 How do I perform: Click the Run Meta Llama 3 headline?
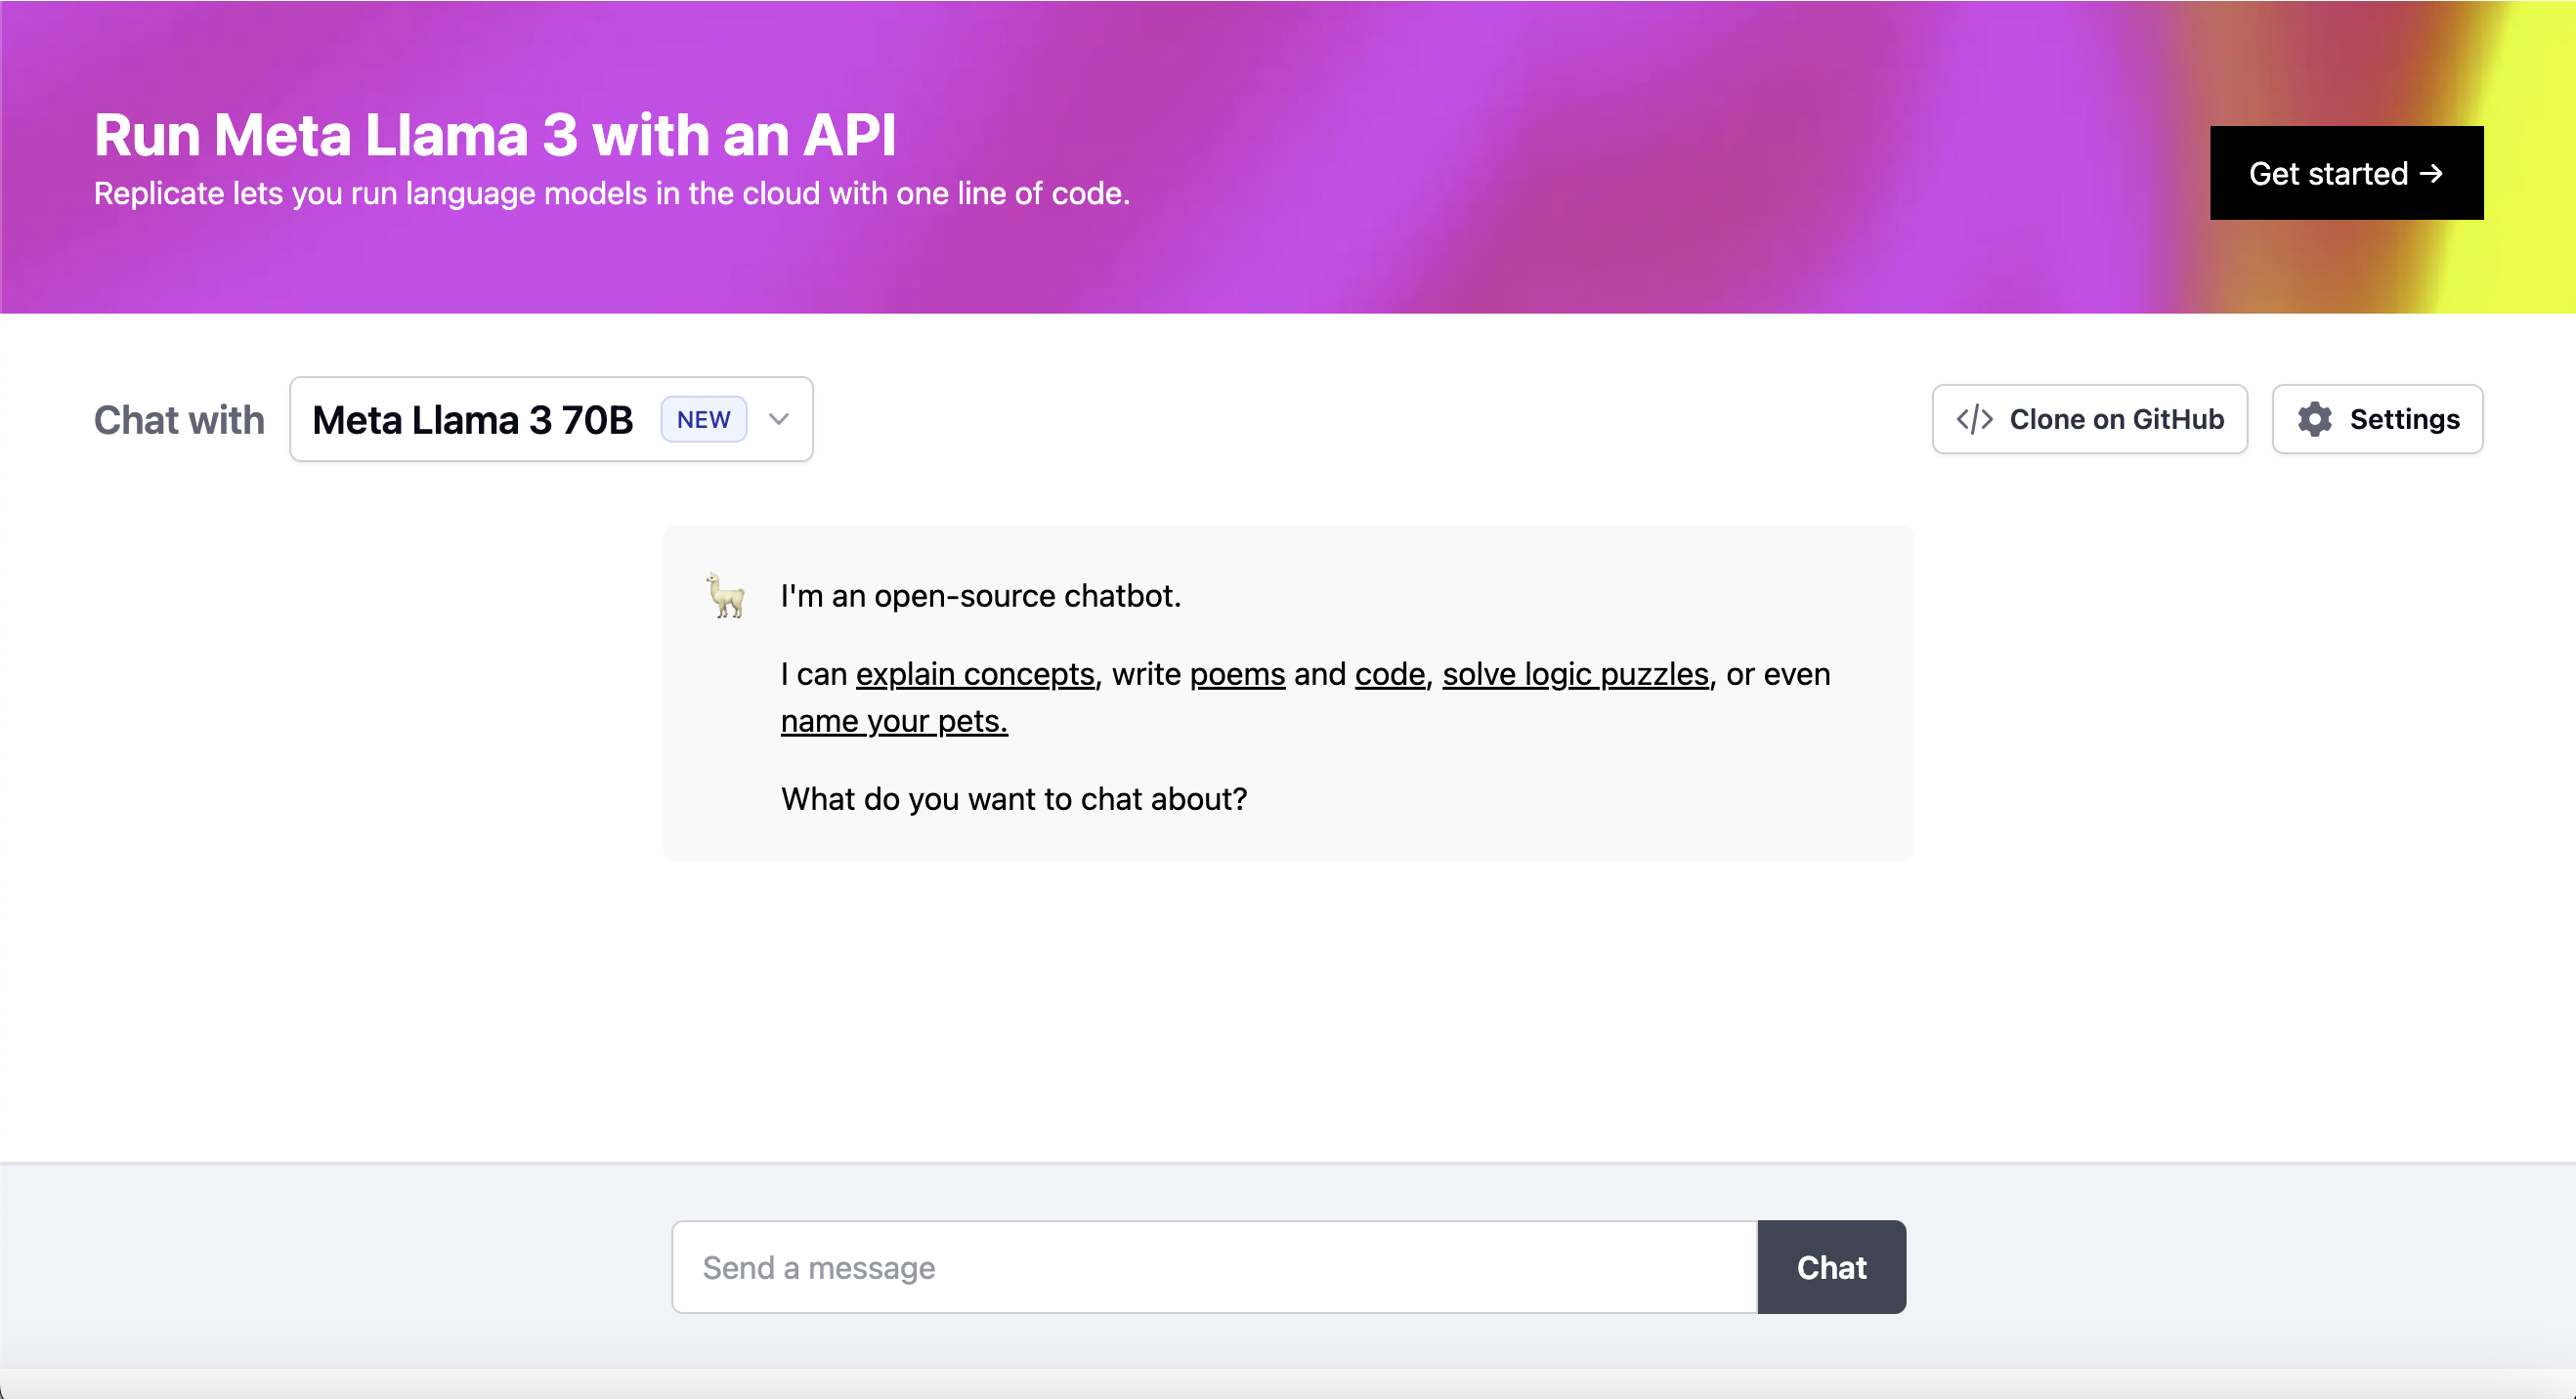click(494, 135)
